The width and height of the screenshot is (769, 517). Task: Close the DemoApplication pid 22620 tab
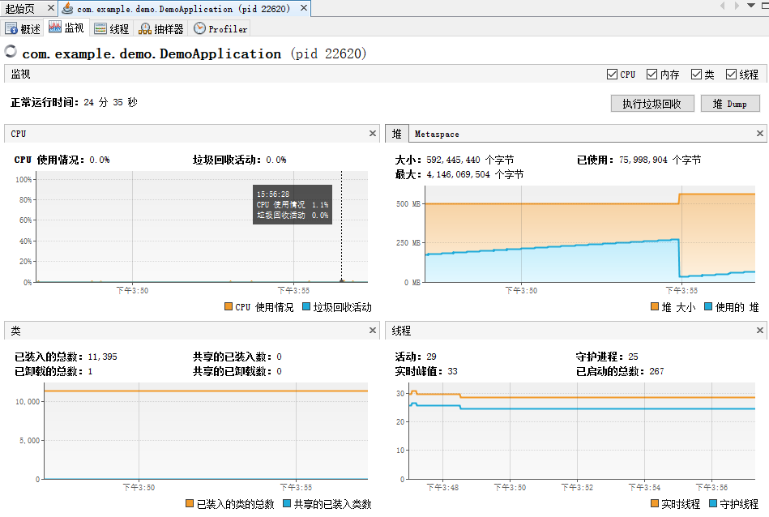click(304, 8)
